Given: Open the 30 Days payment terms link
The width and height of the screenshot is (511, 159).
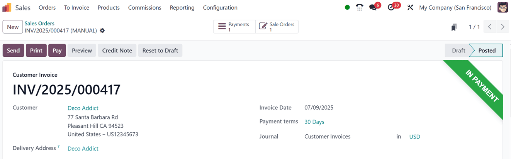Looking at the screenshot, I should click(314, 122).
